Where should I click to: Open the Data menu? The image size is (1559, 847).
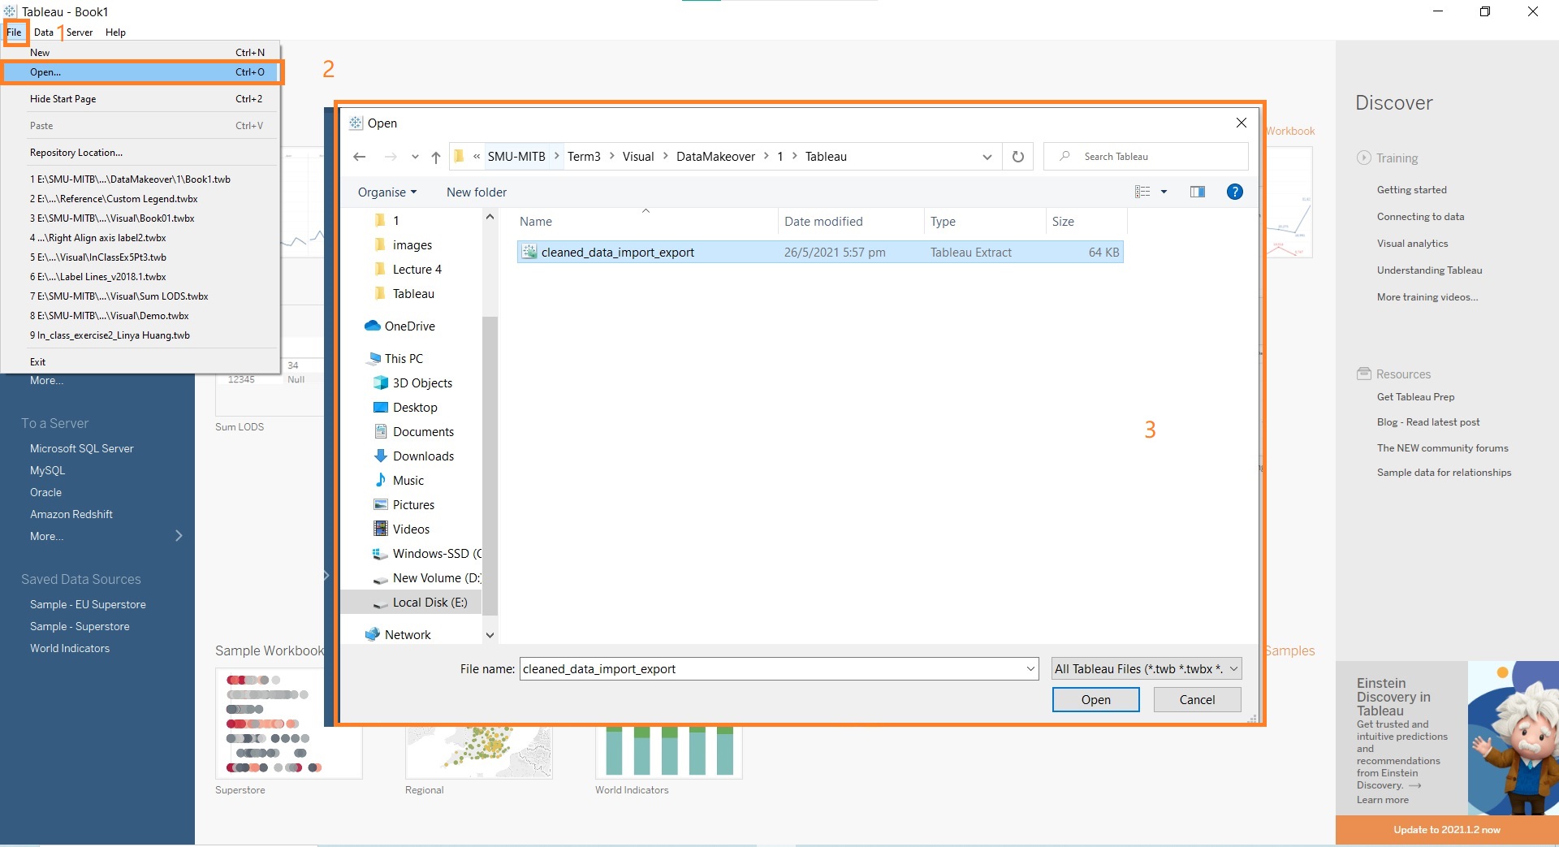pyautogui.click(x=44, y=32)
